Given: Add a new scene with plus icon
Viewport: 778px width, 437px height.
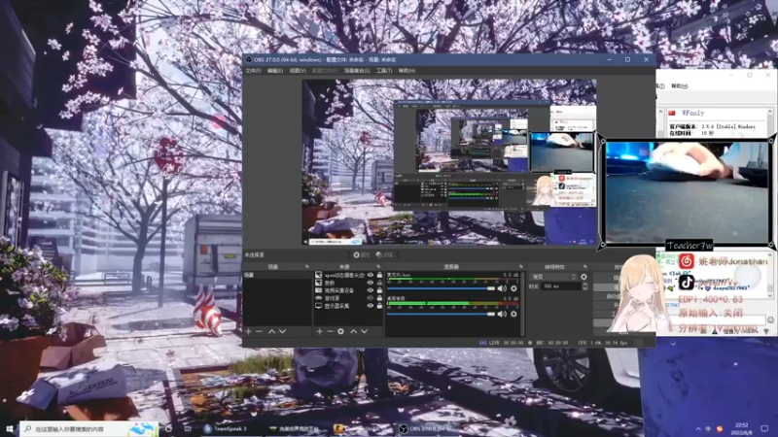Looking at the screenshot, I should (x=249, y=331).
